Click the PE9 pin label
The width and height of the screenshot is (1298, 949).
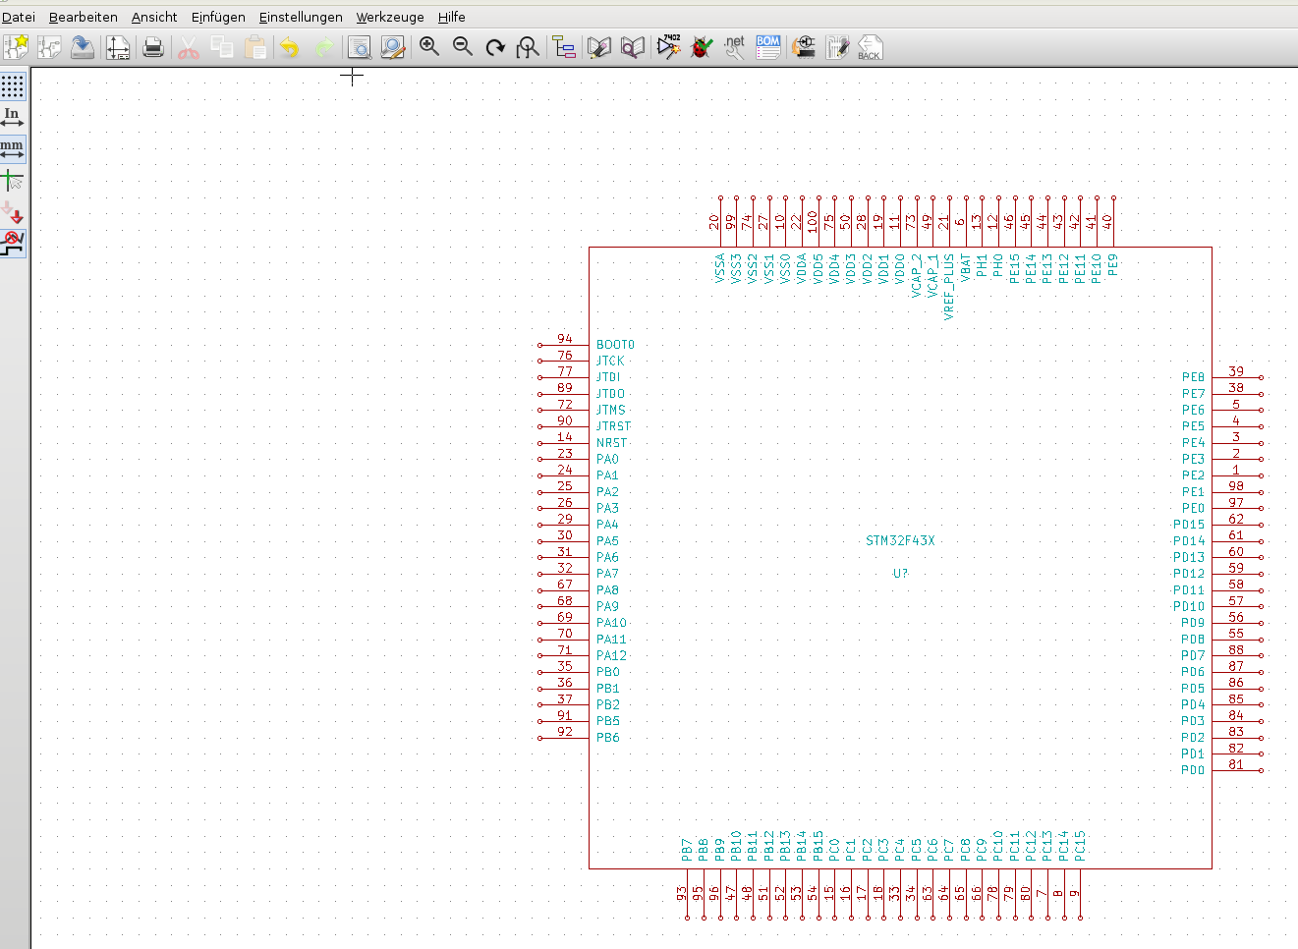coord(1113,265)
